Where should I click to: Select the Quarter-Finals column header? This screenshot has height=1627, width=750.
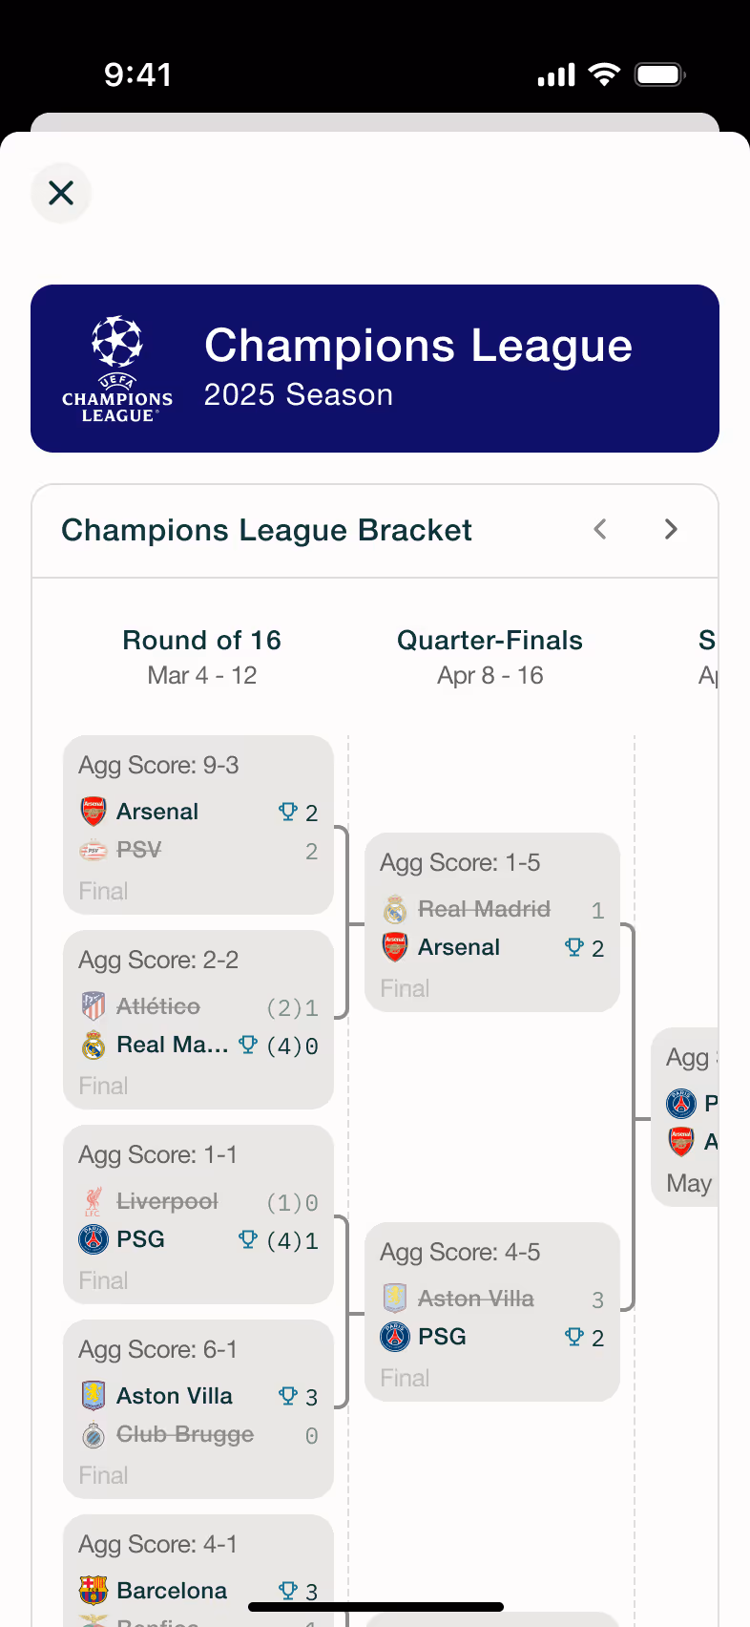(490, 656)
